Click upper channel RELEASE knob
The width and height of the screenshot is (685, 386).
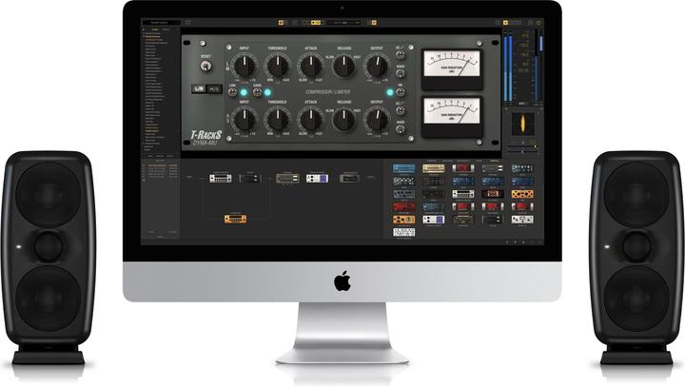[x=343, y=66]
